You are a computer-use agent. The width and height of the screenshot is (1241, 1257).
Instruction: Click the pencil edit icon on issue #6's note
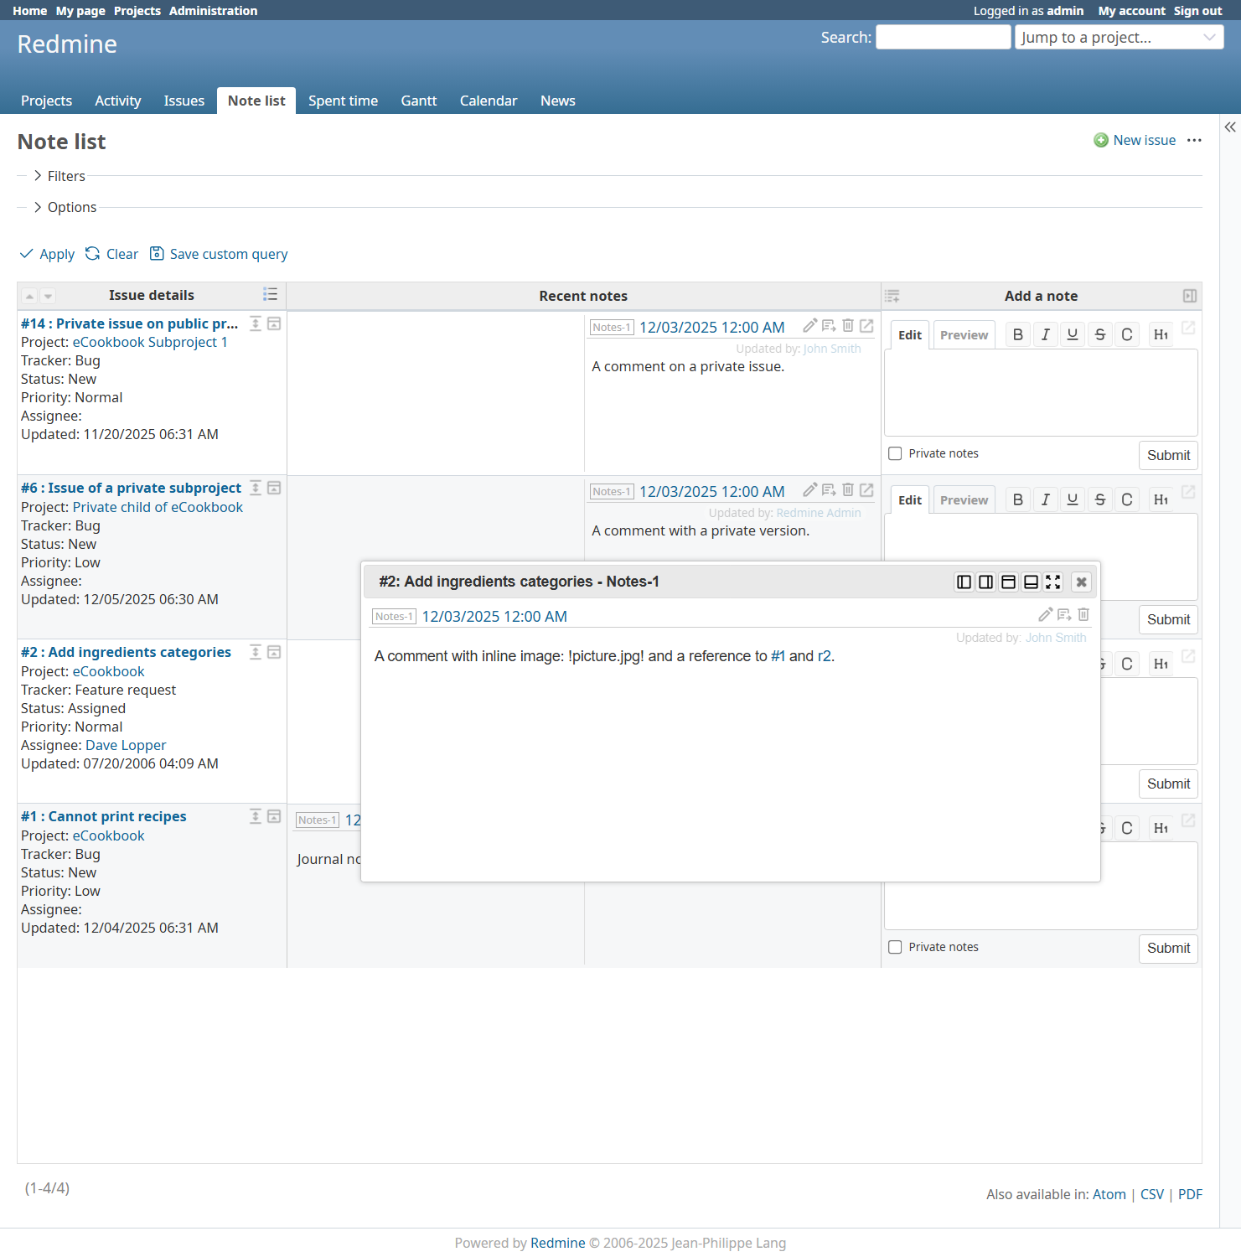coord(809,489)
